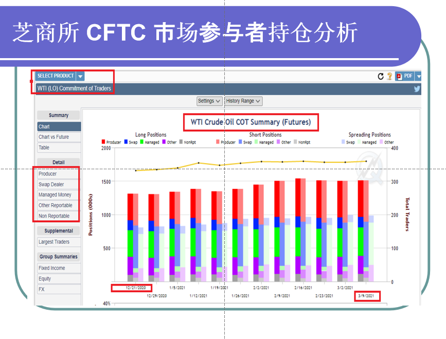The image size is (446, 339).
Task: Toggle Short Positions NonRpt legend swatch
Action: point(295,141)
